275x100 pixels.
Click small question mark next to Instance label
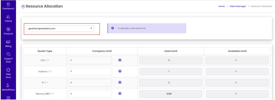[x=49, y=71]
